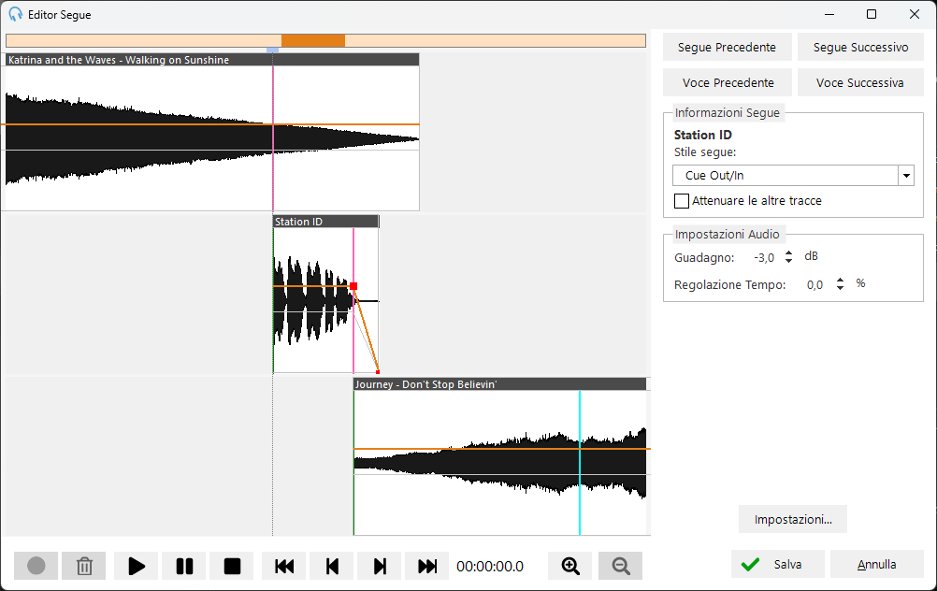Click the orange overview range bar
This screenshot has width=937, height=591.
[313, 40]
